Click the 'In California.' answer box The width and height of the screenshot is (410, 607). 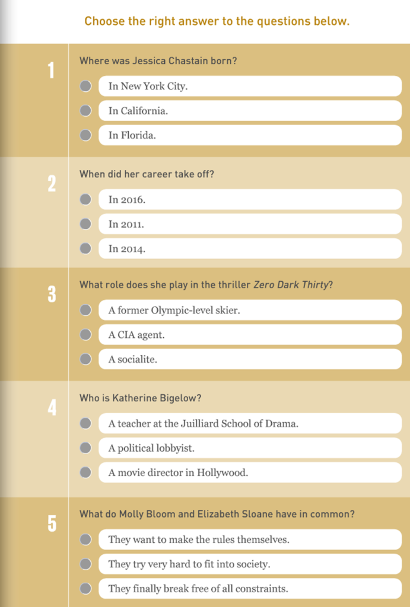[250, 111]
